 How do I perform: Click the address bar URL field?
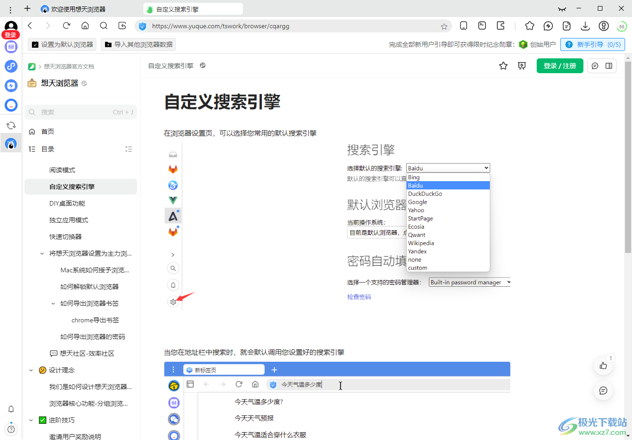pos(293,26)
